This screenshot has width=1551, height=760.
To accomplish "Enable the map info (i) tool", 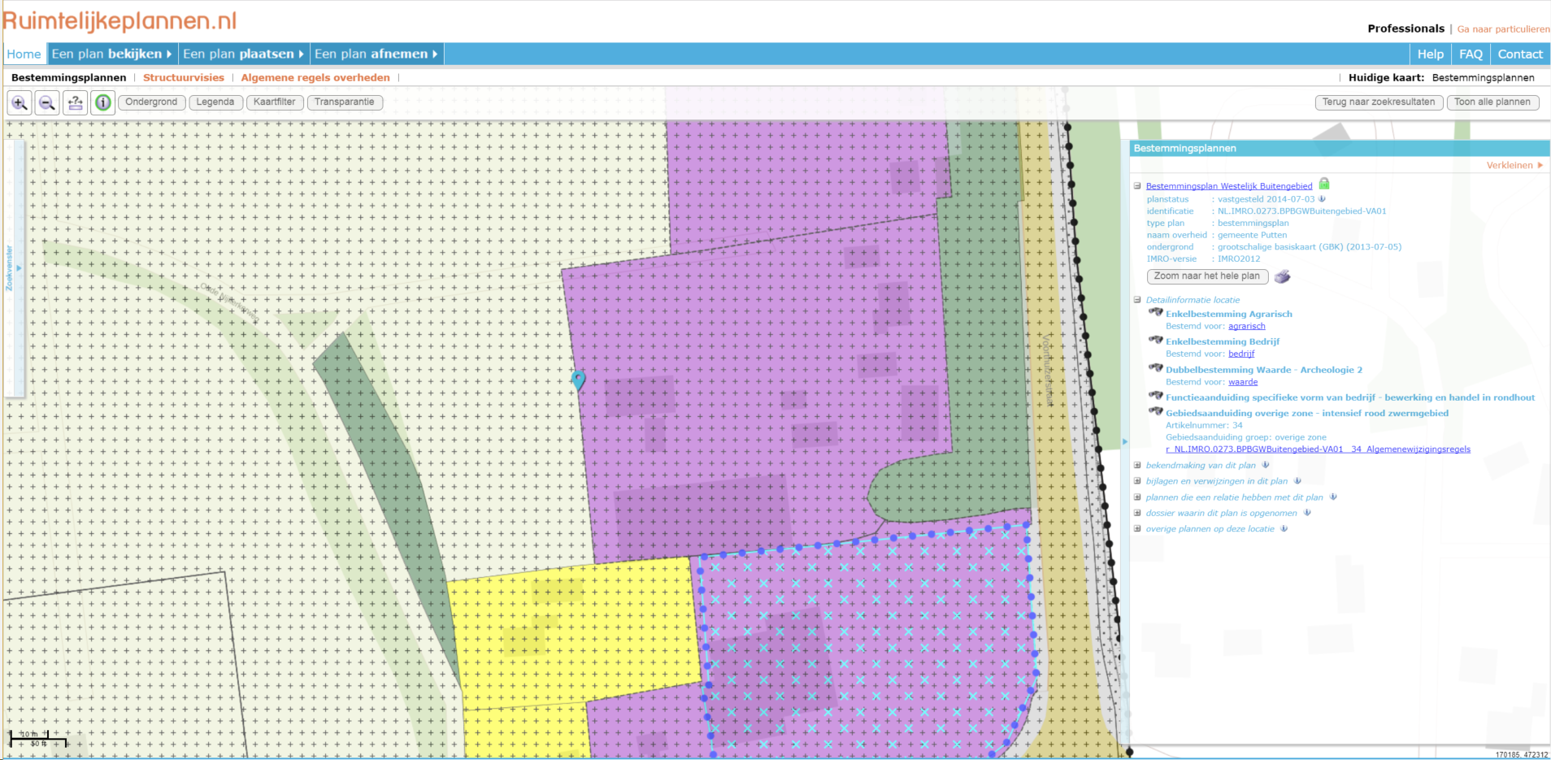I will point(102,102).
